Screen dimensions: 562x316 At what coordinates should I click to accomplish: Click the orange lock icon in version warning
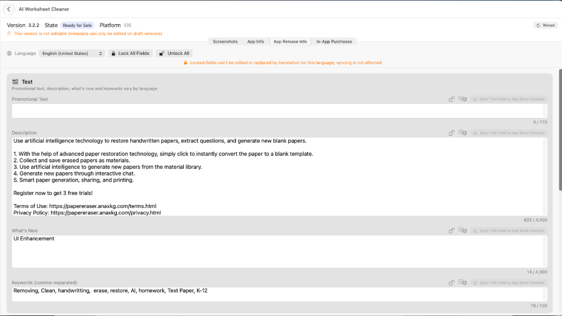coord(9,33)
